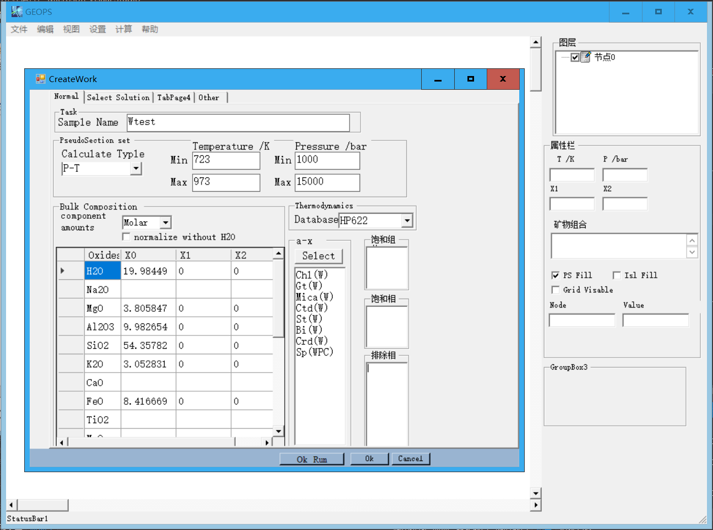Click the a-x Select button
This screenshot has width=713, height=530.
318,256
